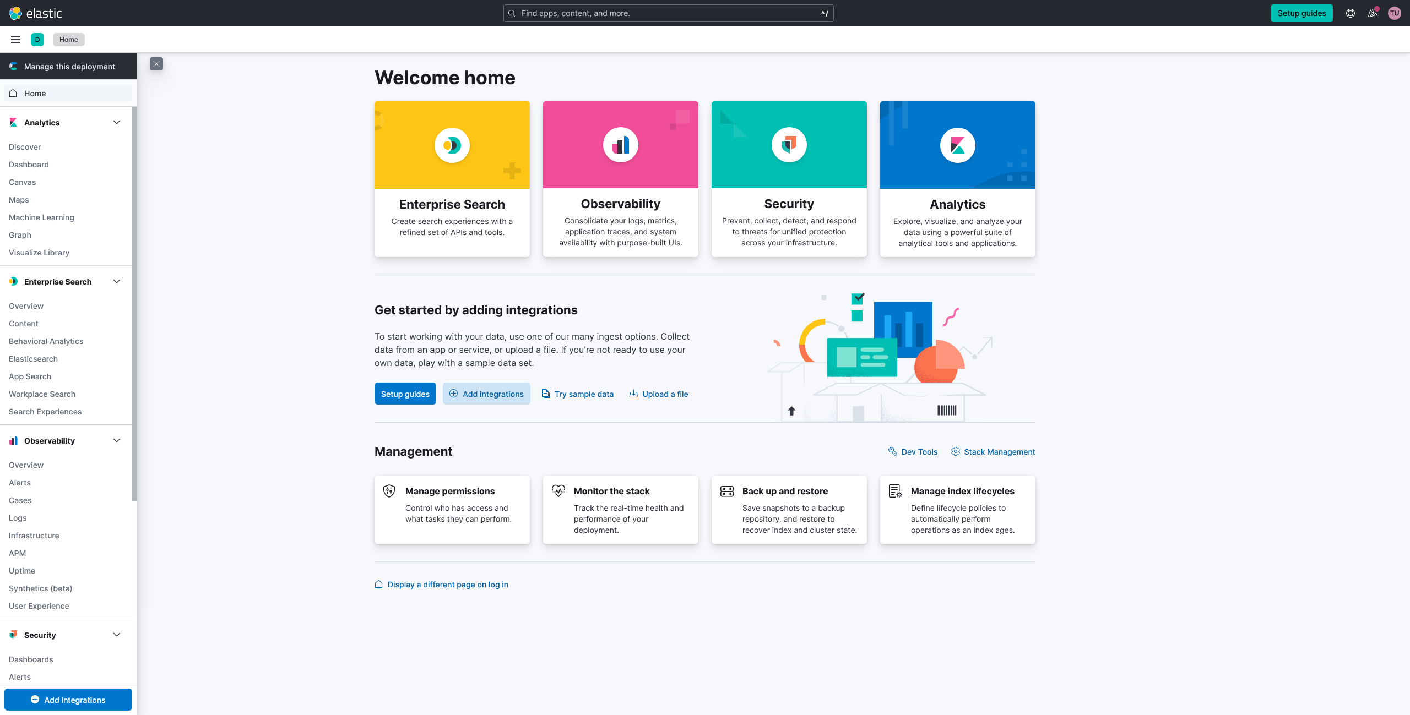This screenshot has height=715, width=1410.
Task: Collapse the Analytics section chevron
Action: click(x=117, y=122)
